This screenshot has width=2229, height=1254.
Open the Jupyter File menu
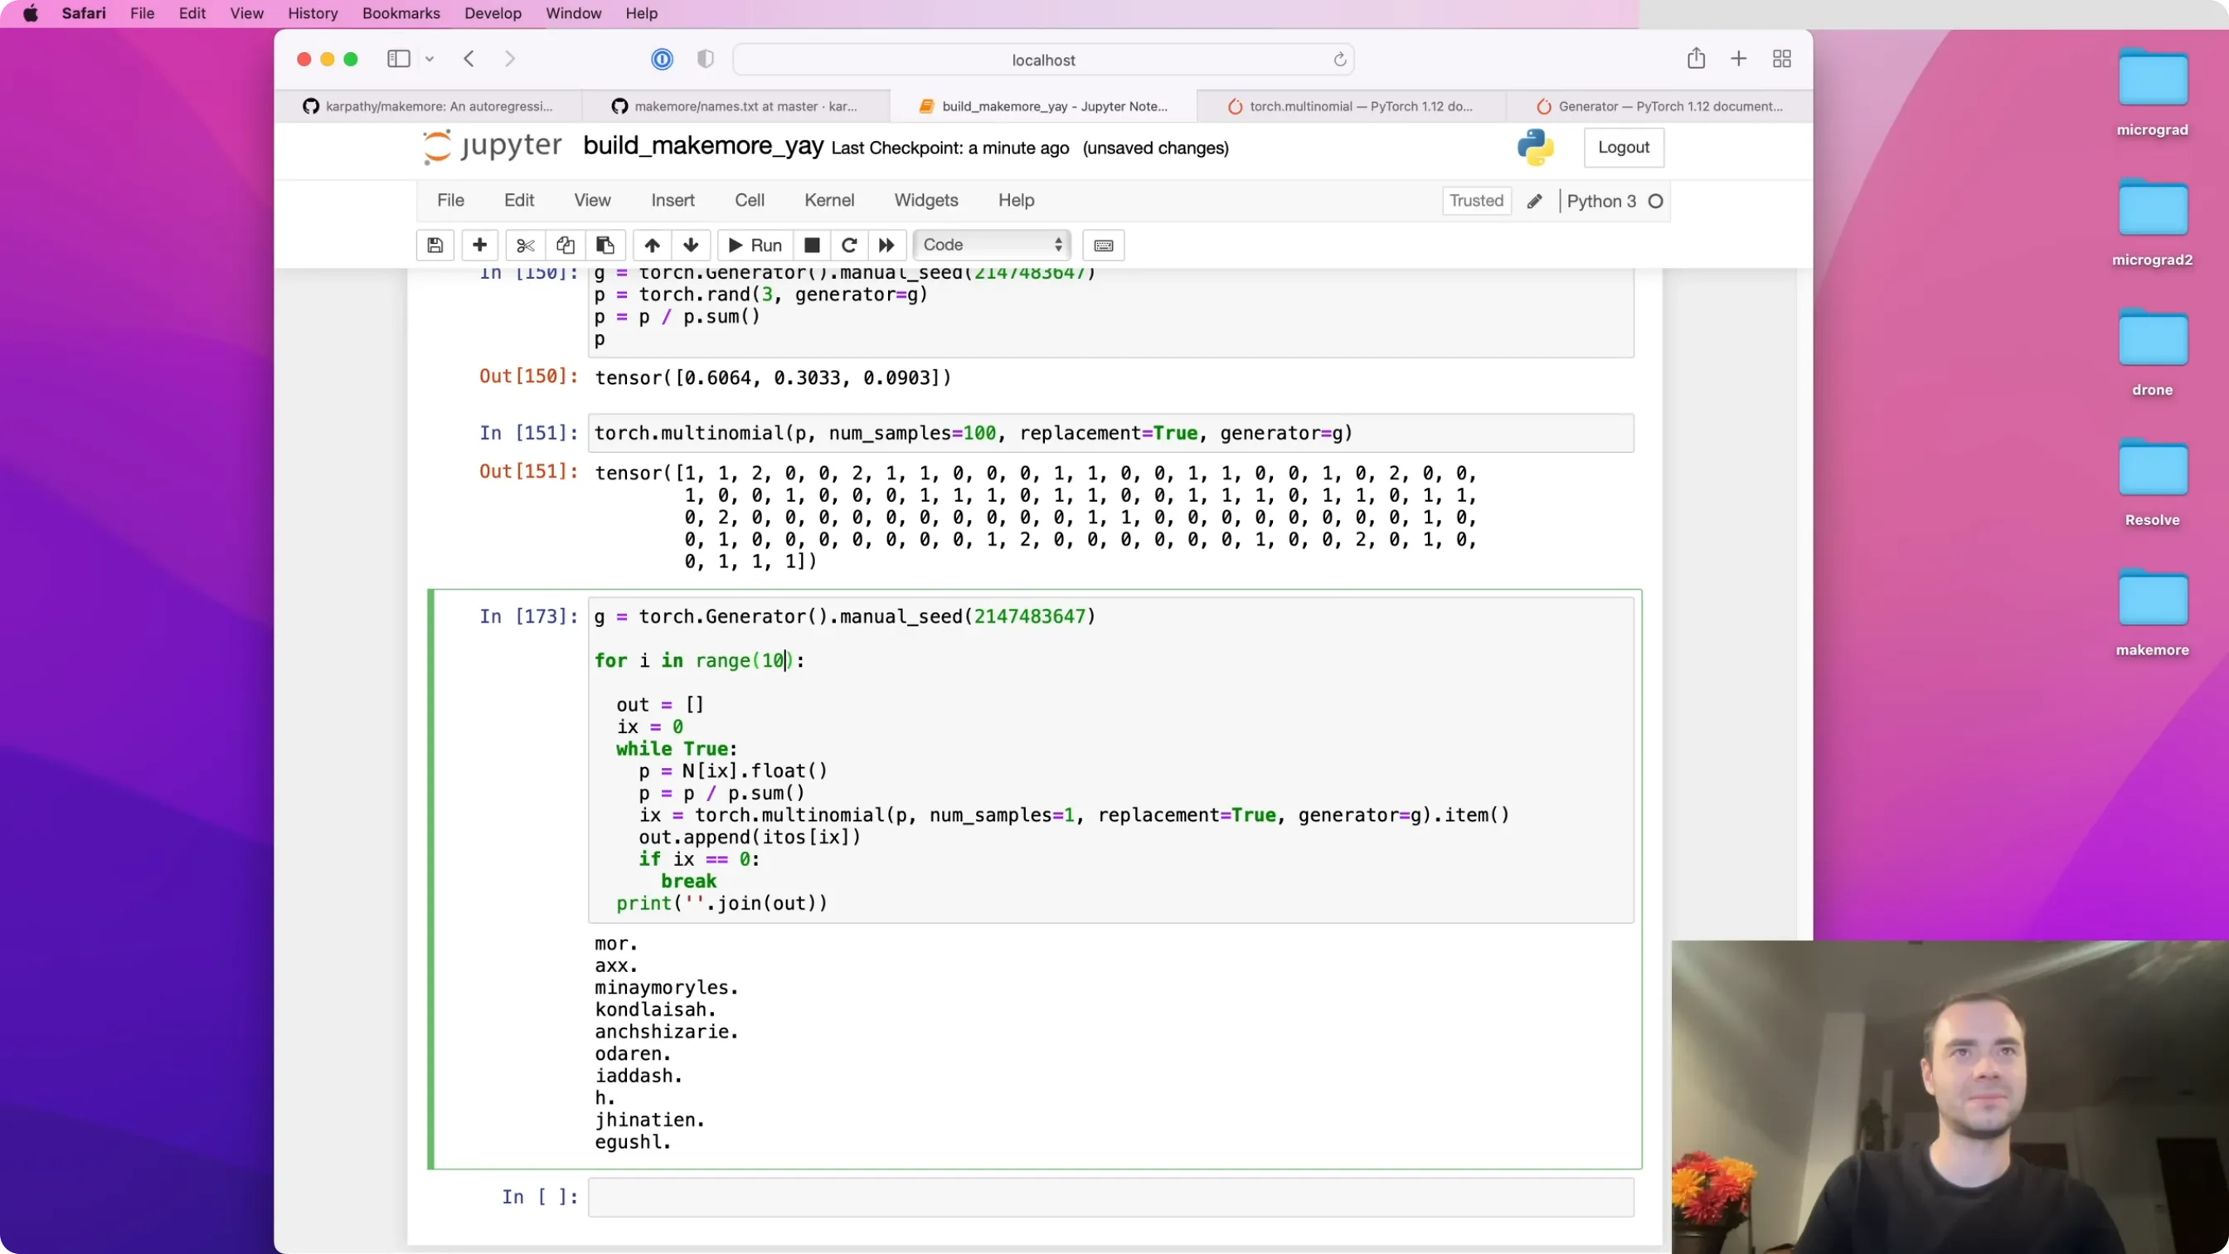450,200
